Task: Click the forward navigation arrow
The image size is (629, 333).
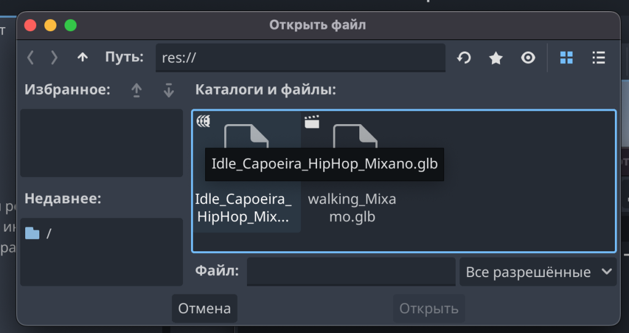Action: 54,58
